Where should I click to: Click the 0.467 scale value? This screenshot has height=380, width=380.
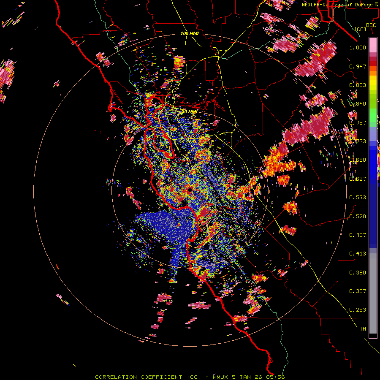pos(358,235)
